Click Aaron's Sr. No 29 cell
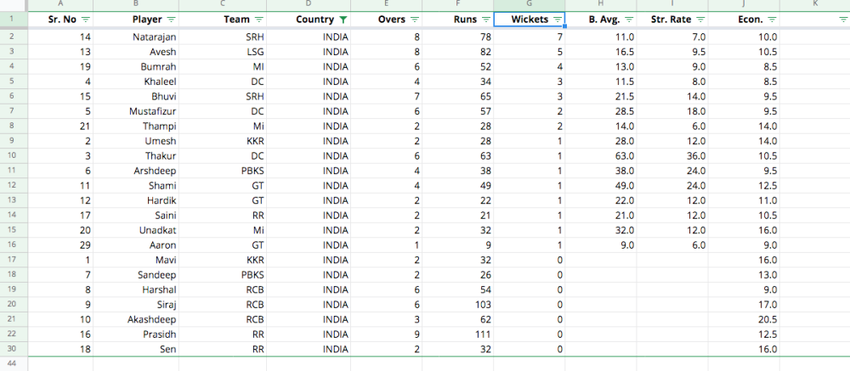This screenshot has height=371, width=850. pos(60,245)
